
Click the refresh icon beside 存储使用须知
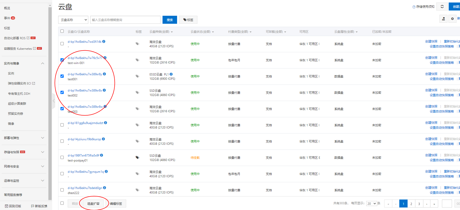tap(442, 6)
